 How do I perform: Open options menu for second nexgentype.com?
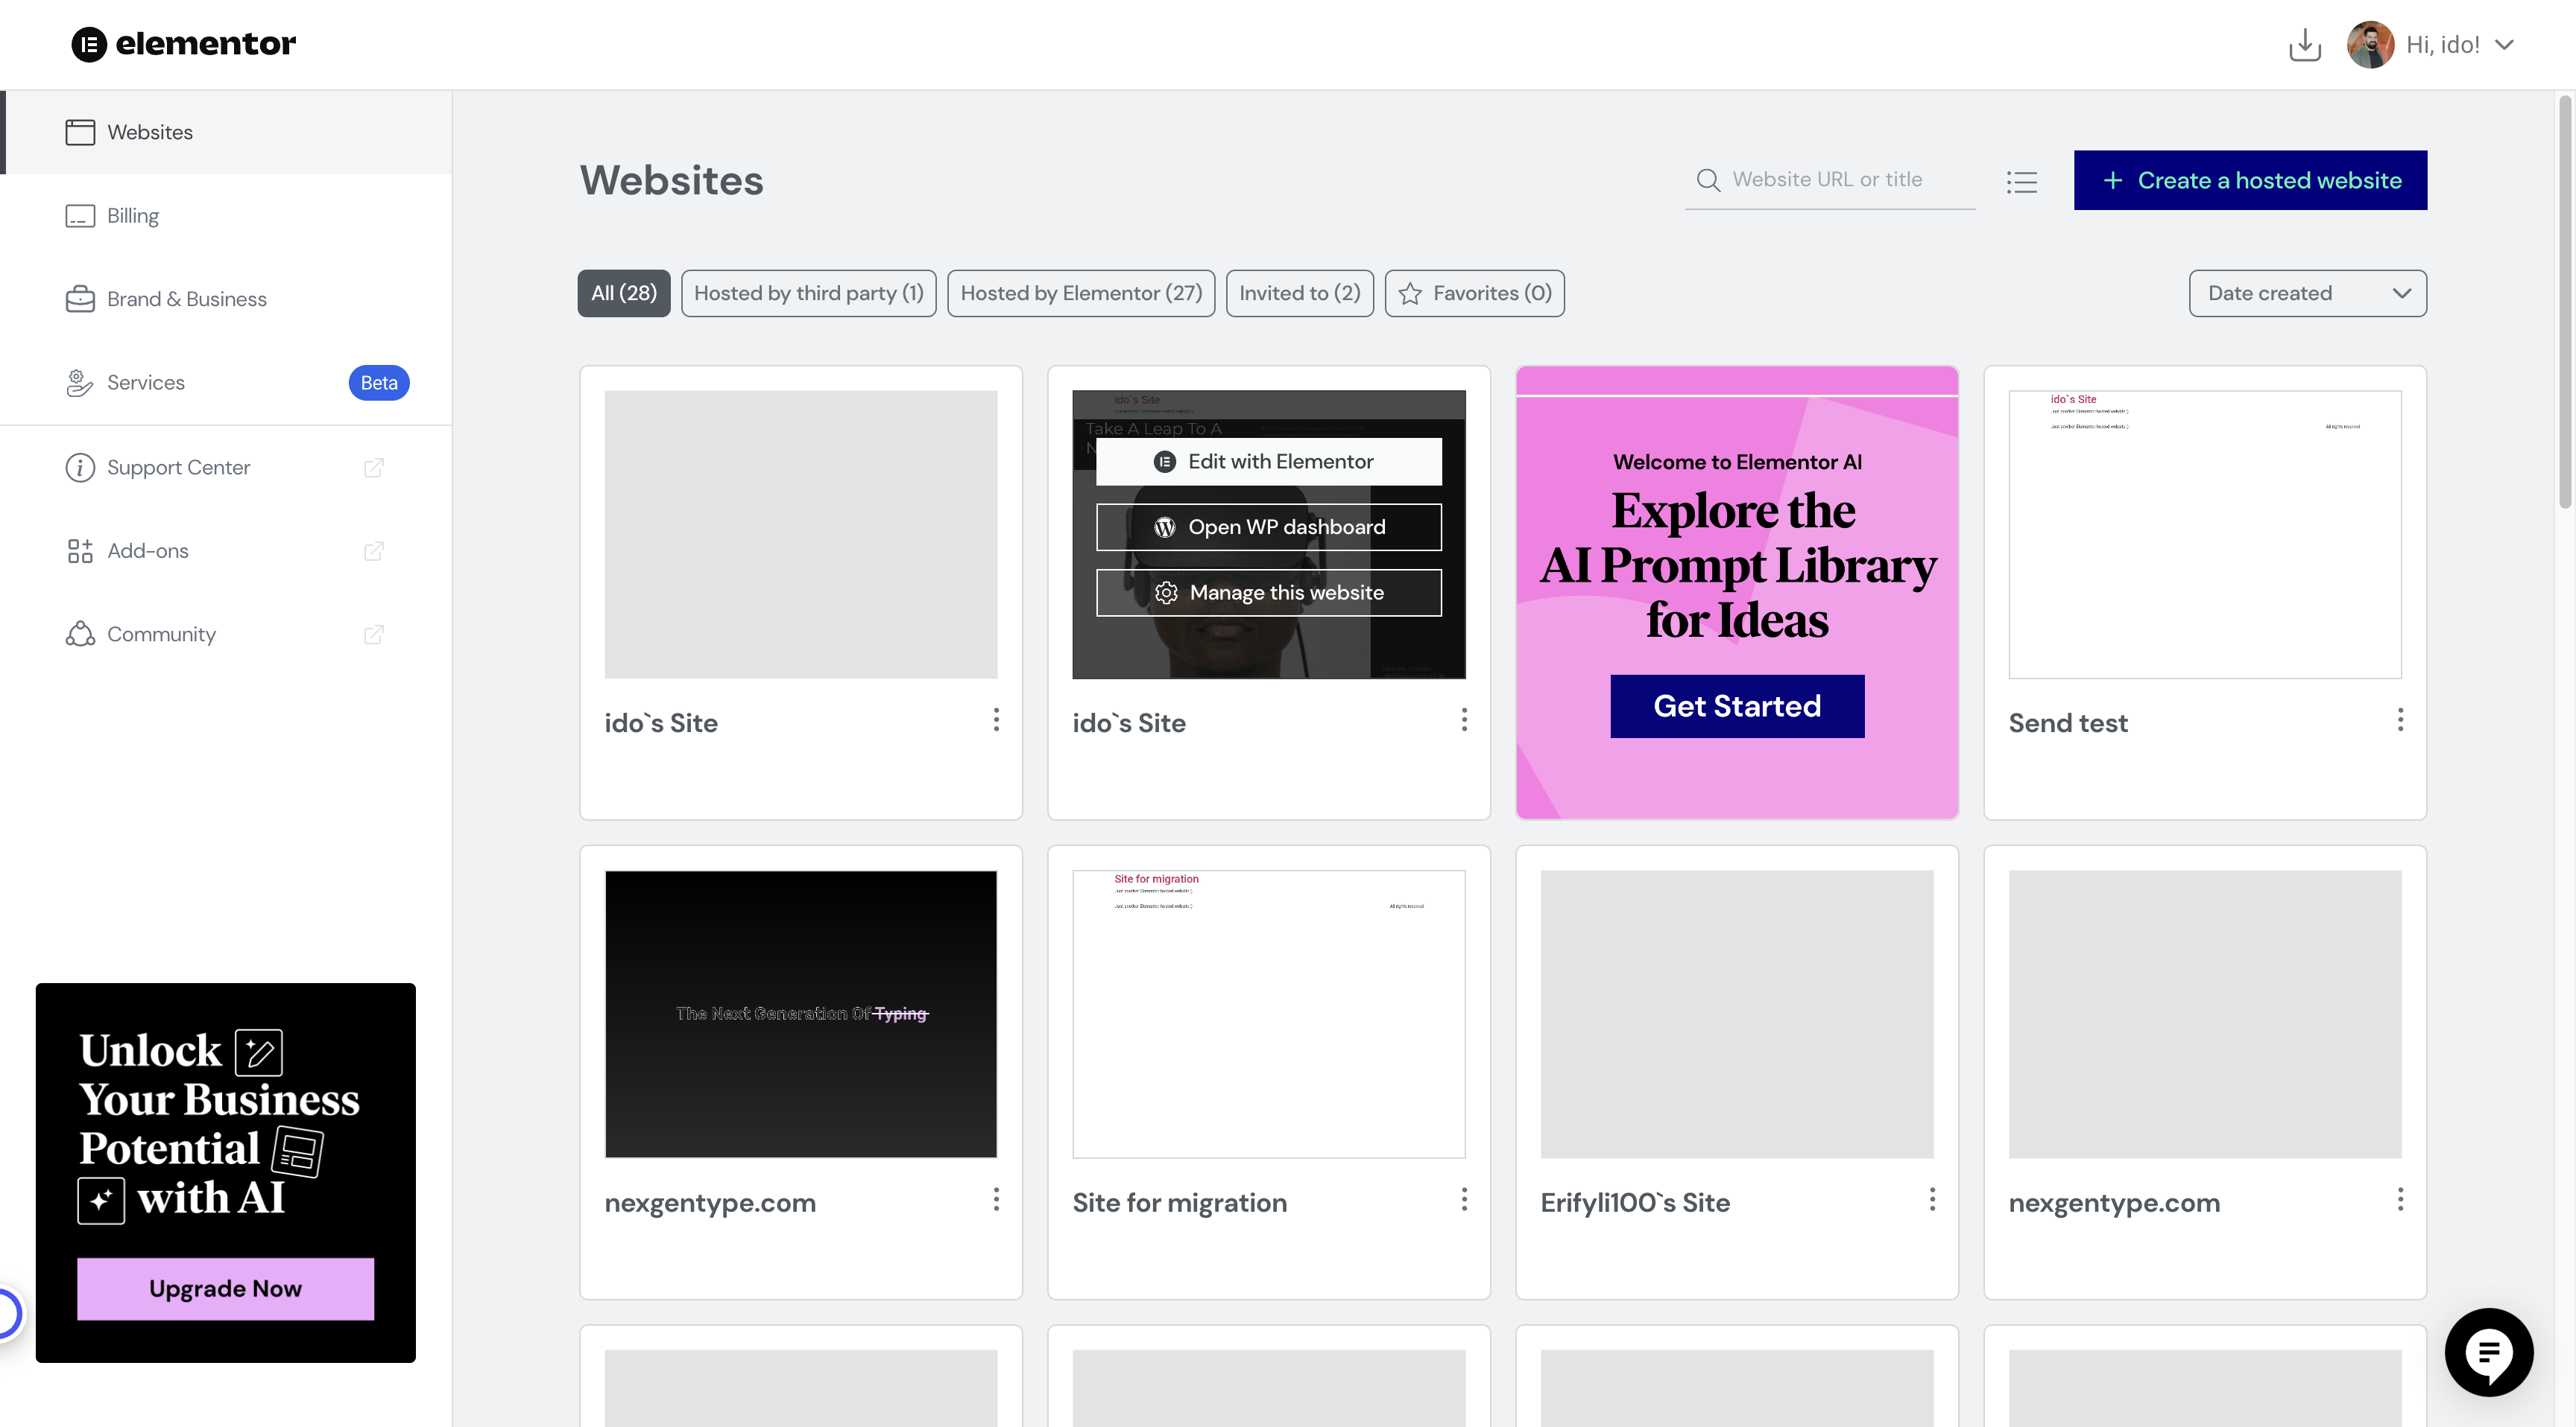click(2400, 1199)
